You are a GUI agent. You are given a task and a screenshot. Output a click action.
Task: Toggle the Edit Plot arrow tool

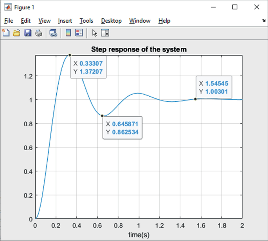click(x=94, y=33)
